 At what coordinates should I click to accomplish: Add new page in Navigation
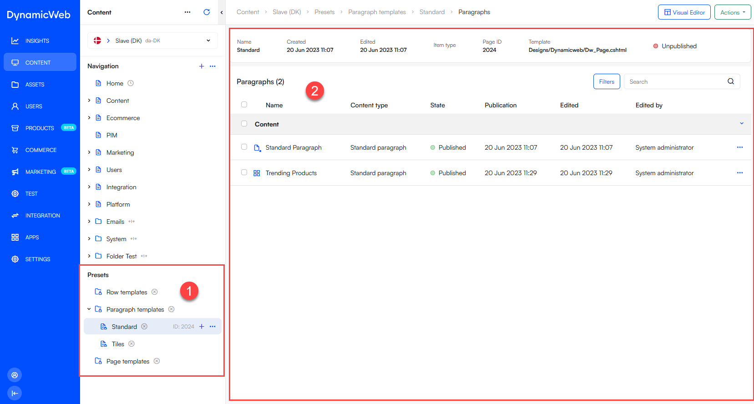point(202,66)
